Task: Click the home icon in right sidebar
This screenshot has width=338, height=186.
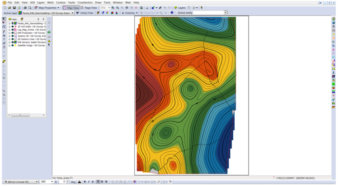Action: [334, 19]
